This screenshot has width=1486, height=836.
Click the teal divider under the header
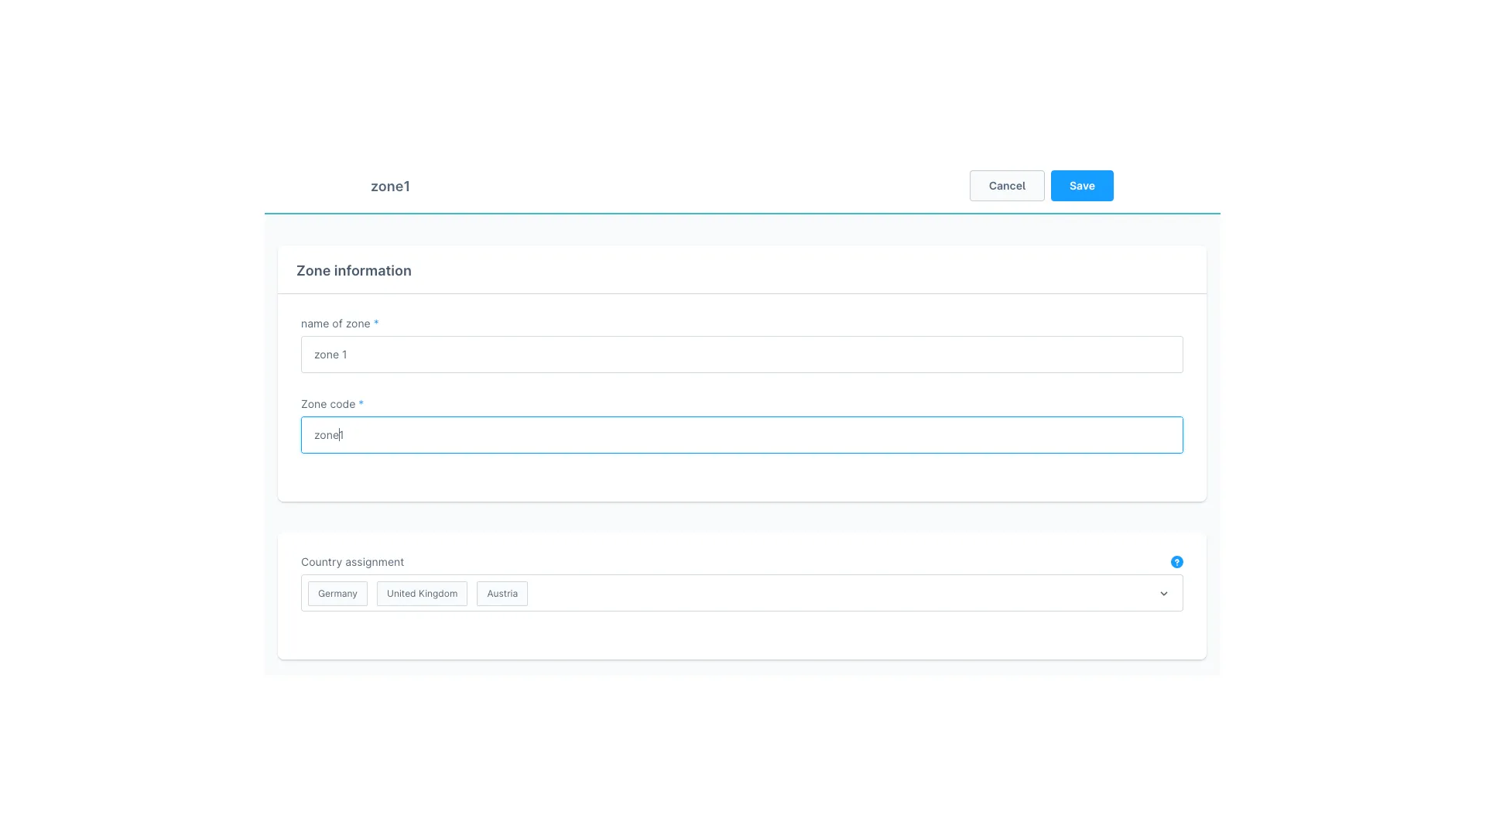pyautogui.click(x=741, y=213)
